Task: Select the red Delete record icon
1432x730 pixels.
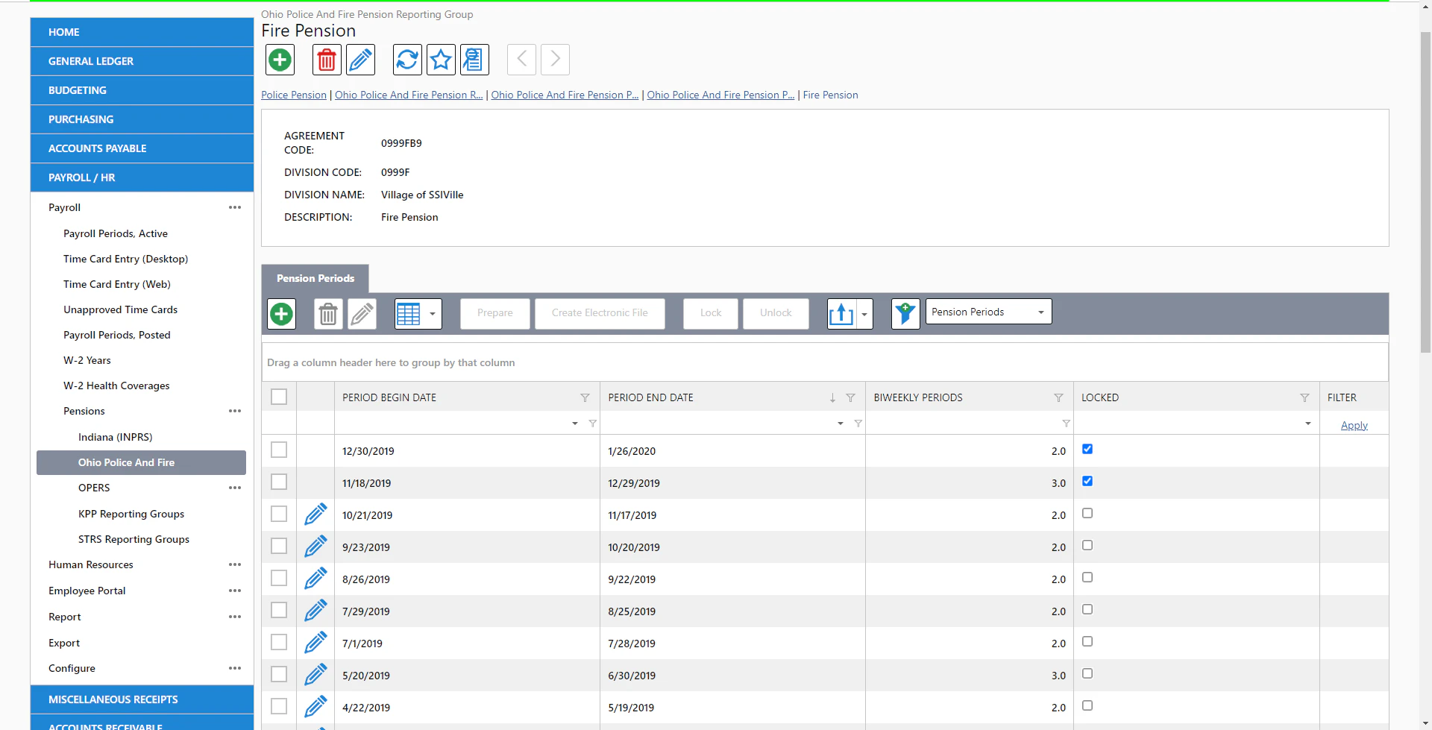Action: [326, 60]
